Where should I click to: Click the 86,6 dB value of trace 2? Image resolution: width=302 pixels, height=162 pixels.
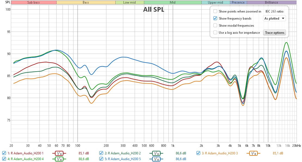181,153
